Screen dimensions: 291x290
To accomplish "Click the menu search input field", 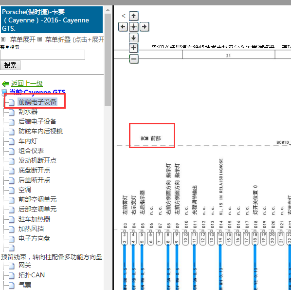I will pyautogui.click(x=43, y=55).
